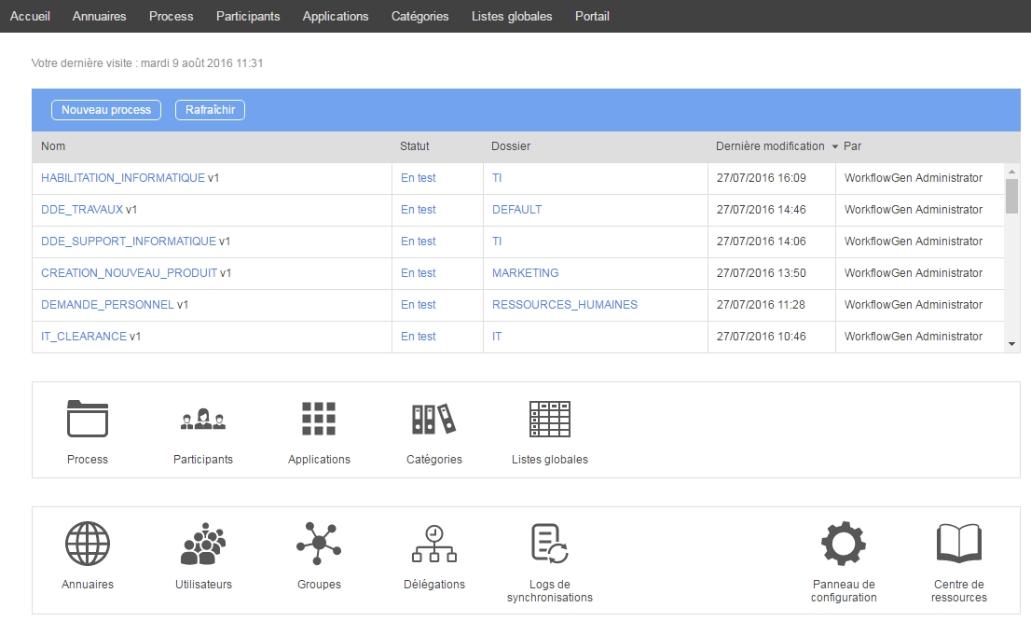The height and width of the screenshot is (621, 1031).
Task: Open Panneau de configuration gear icon
Action: coord(843,544)
